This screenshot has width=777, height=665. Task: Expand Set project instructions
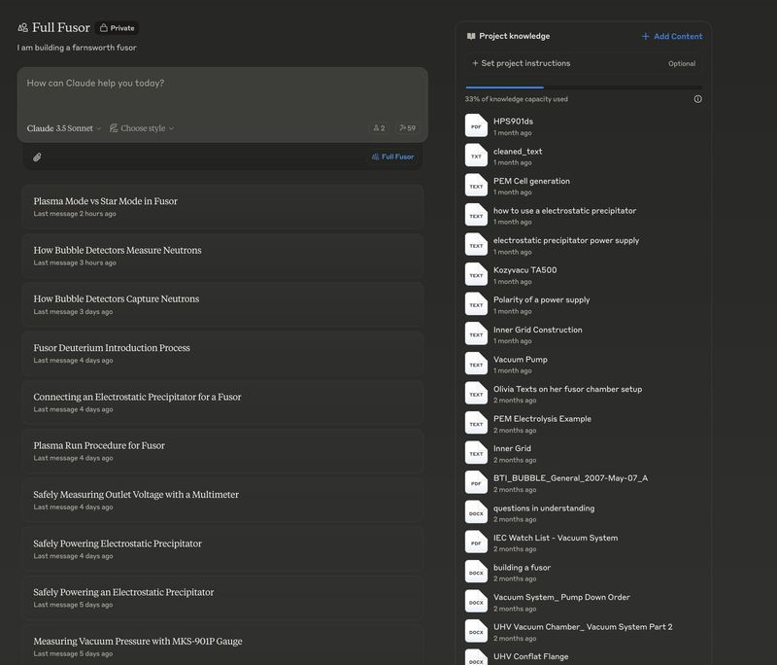click(522, 63)
